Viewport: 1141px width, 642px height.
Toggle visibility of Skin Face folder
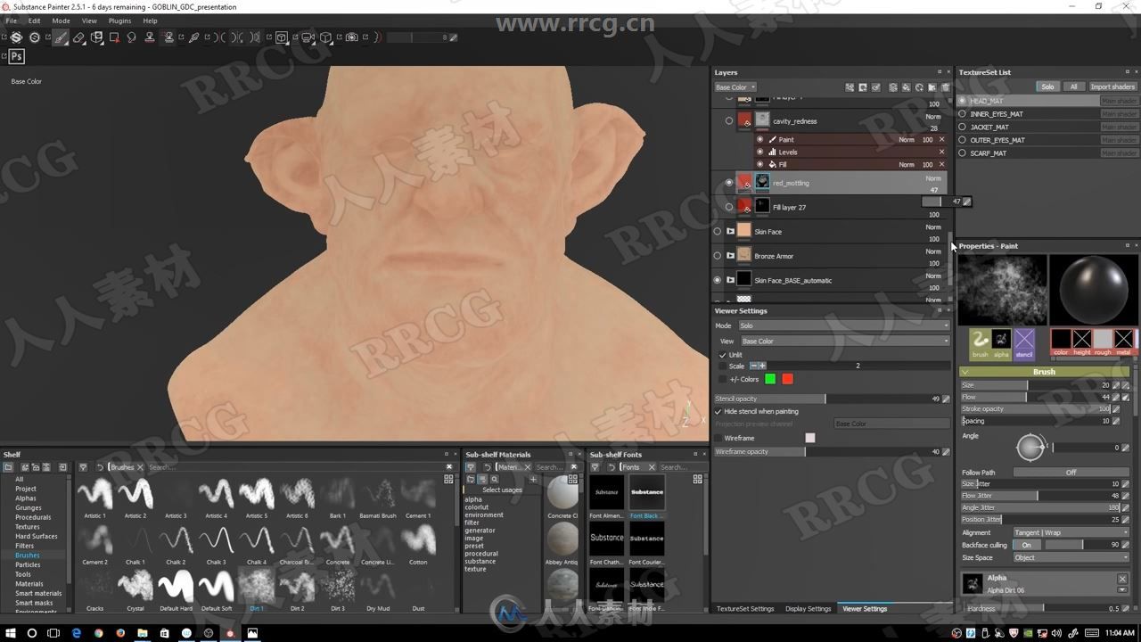(718, 232)
